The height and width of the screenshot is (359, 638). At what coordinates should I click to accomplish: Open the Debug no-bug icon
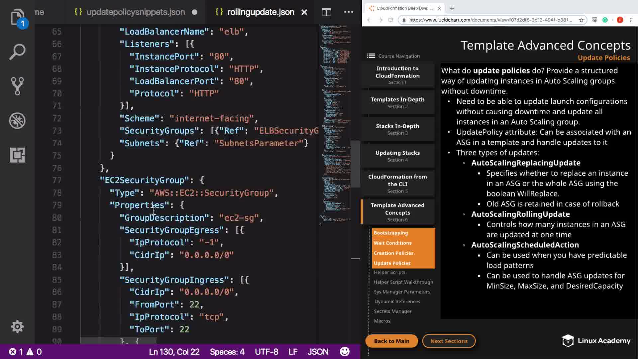pos(17,121)
